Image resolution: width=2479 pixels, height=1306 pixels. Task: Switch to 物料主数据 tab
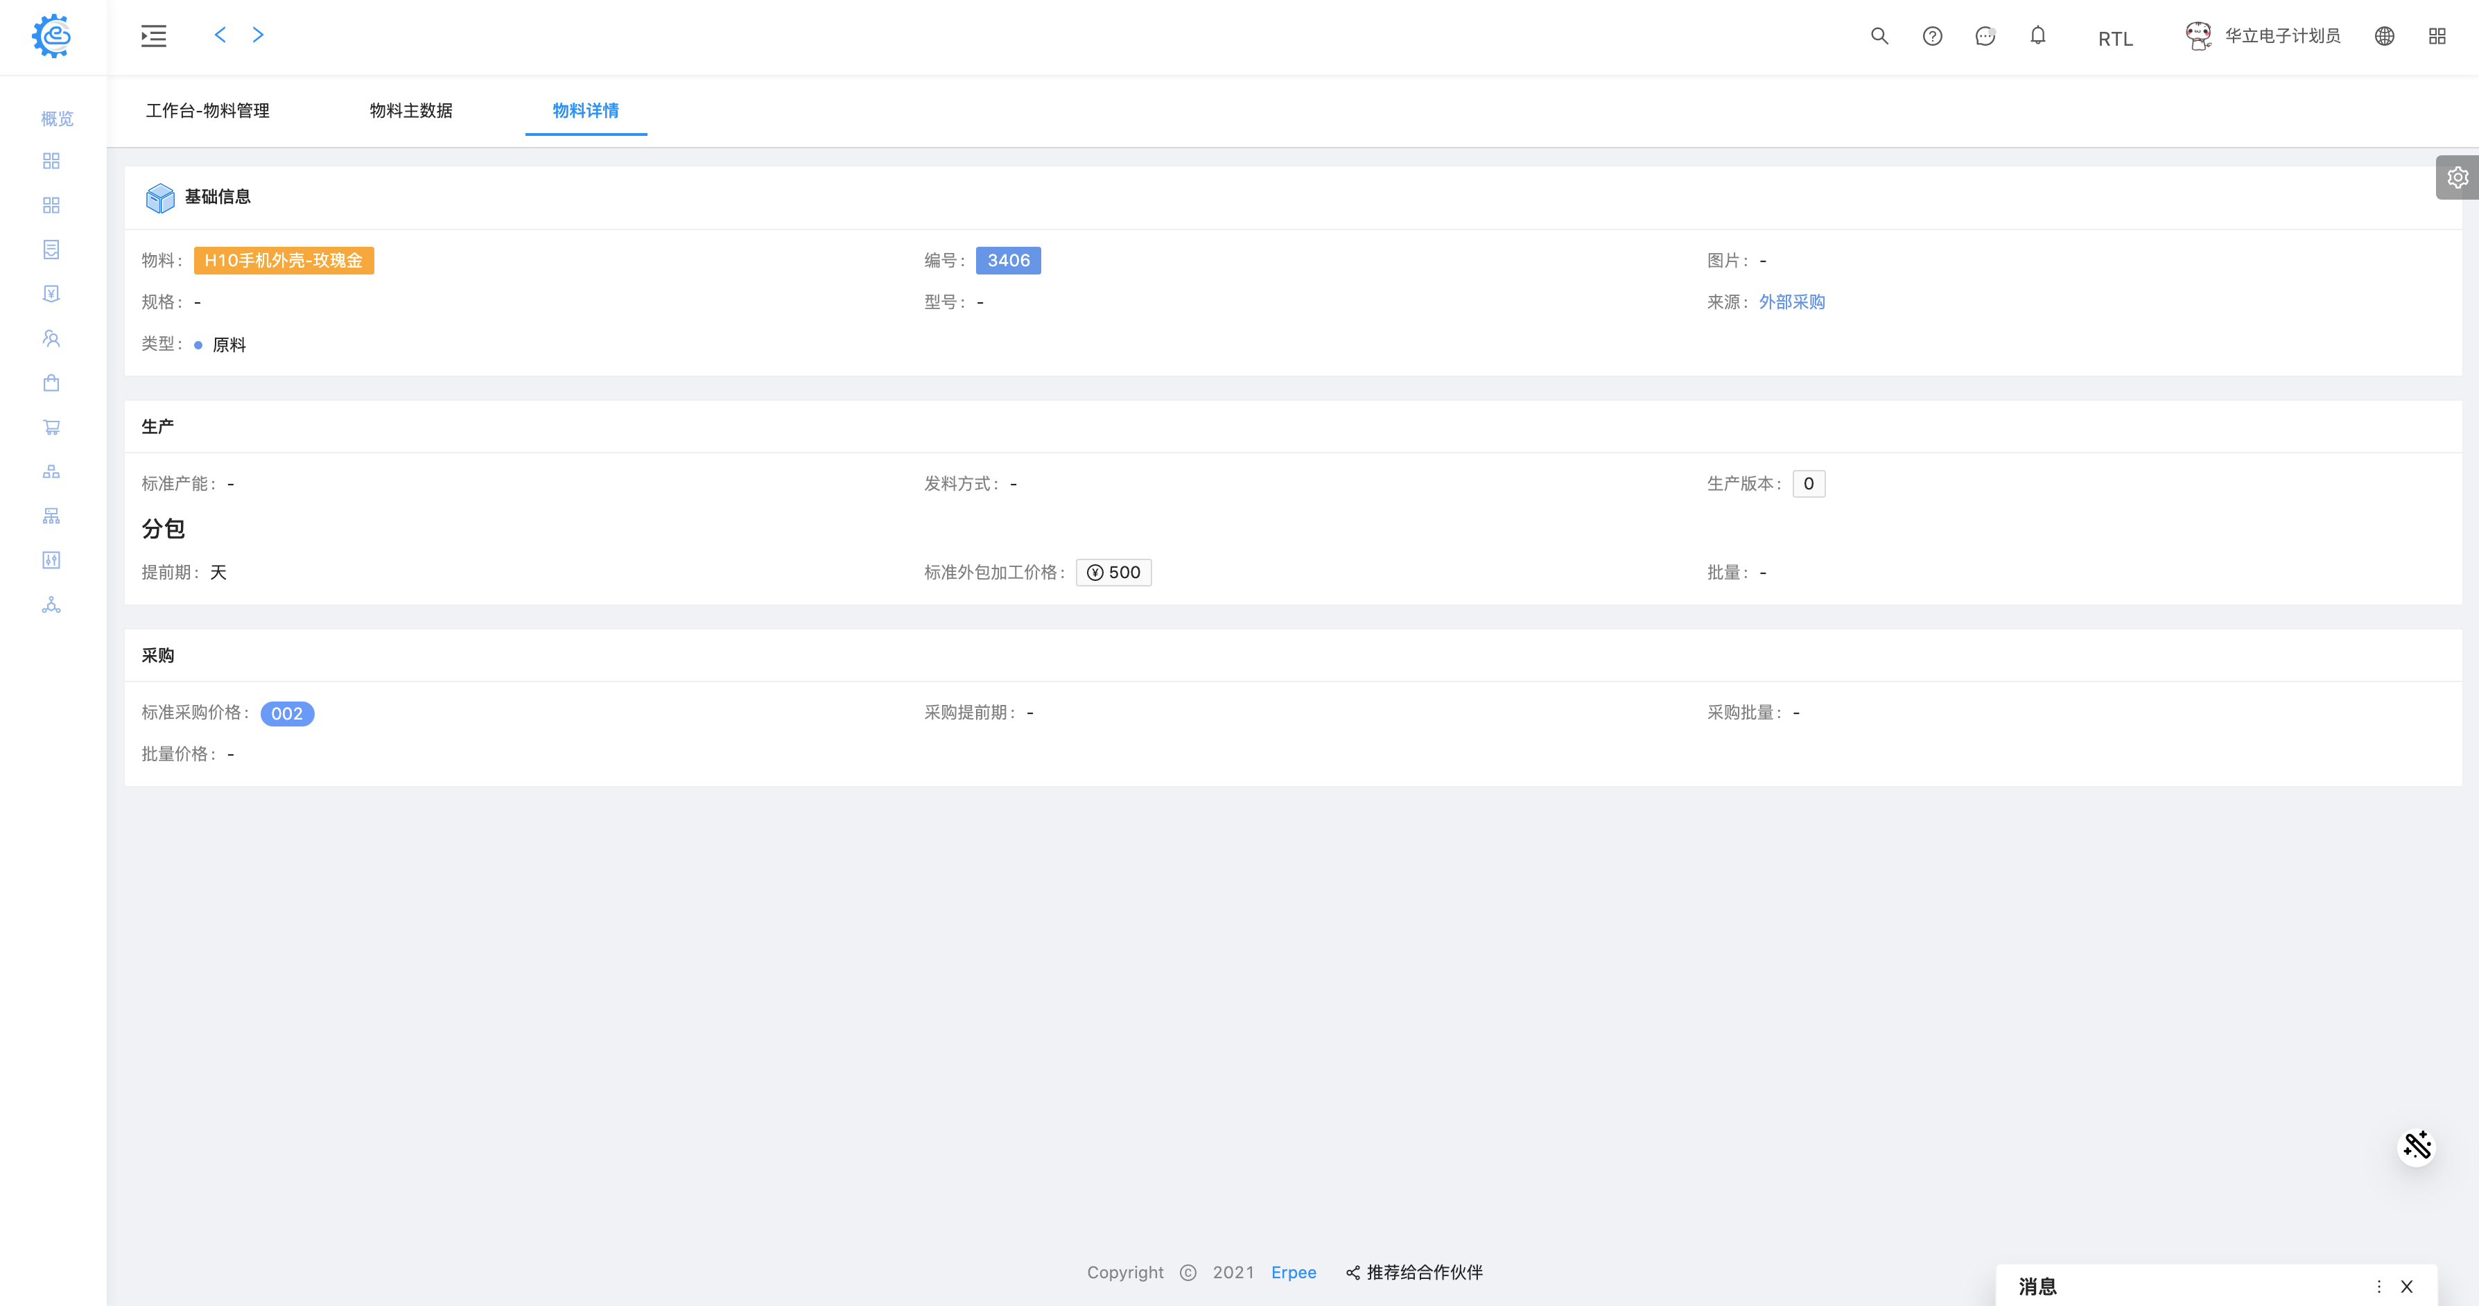[x=411, y=111]
